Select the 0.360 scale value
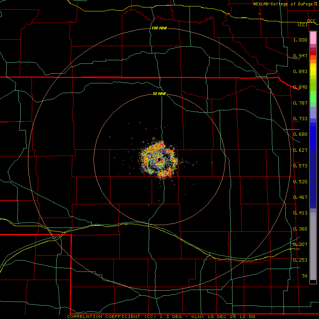 300,229
